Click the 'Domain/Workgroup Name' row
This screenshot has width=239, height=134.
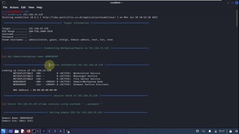[58, 82]
